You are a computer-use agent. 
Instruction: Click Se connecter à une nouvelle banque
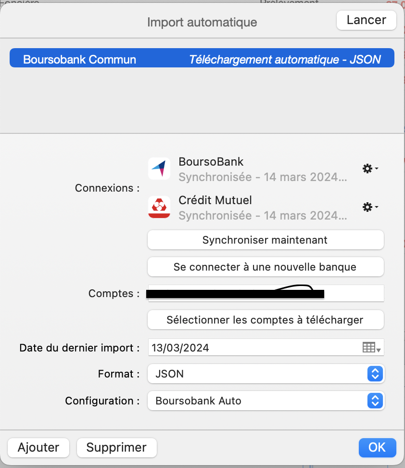coord(265,267)
